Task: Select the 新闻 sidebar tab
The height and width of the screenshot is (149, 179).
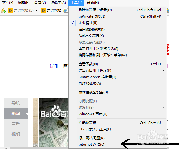Action: click(16, 113)
